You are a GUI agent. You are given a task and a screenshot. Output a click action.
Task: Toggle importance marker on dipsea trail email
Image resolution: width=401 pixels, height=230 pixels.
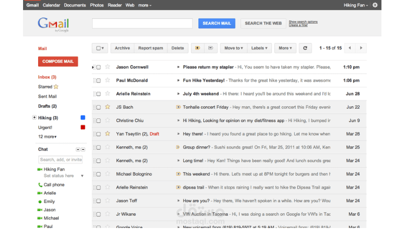178,187
